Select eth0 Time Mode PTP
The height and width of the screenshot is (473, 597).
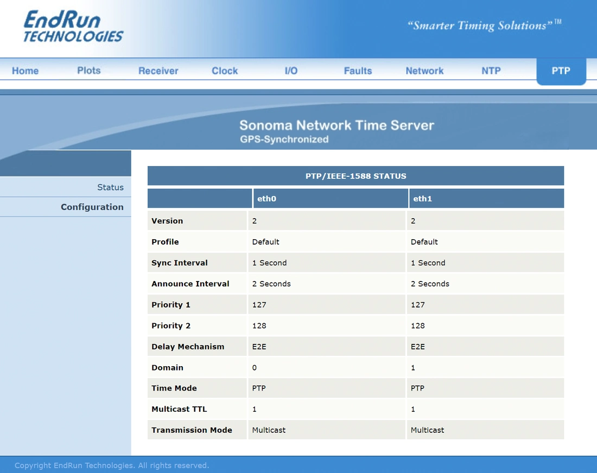coord(259,388)
